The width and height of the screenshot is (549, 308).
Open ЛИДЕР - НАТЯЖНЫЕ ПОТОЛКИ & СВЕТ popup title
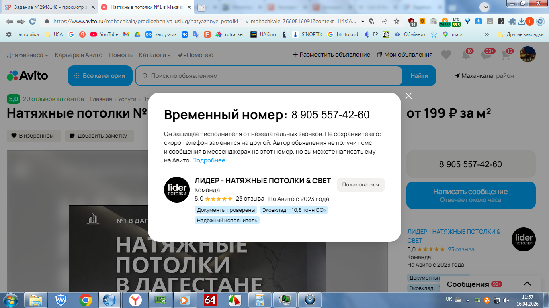click(x=262, y=181)
